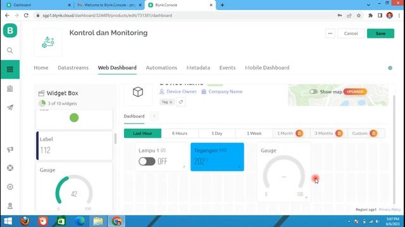
Task: Remove the Tag chip with x
Action: click(x=170, y=102)
